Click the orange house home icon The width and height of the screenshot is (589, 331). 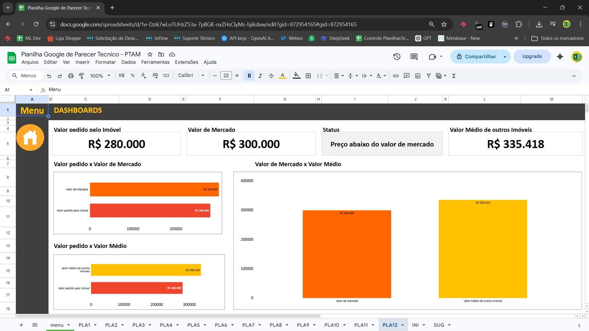coord(31,137)
